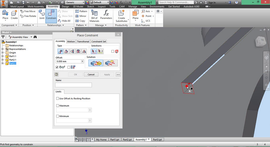The width and height of the screenshot is (270, 147).
Task: Enable the Minimum limit checkbox
Action: coord(57,116)
